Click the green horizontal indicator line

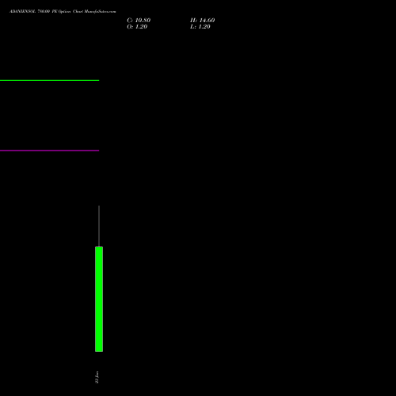click(x=49, y=80)
